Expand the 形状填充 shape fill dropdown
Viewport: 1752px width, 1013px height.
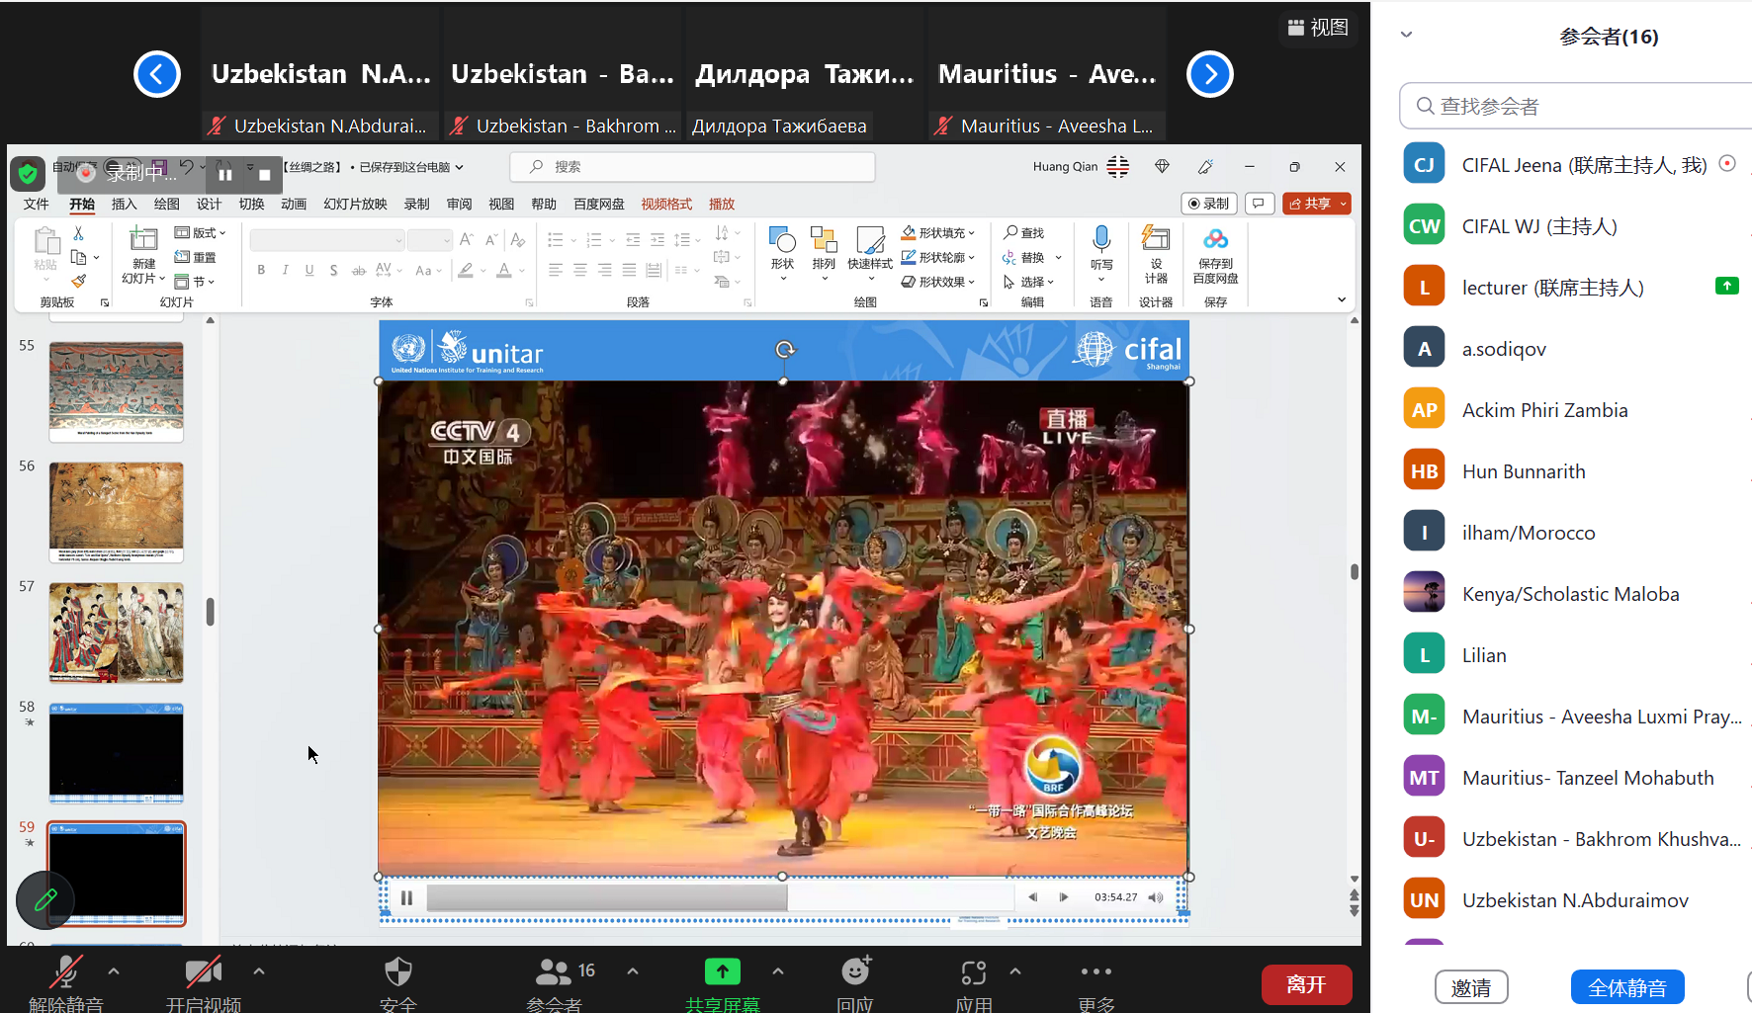click(938, 232)
